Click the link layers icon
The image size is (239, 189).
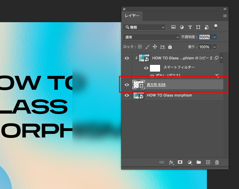coord(162,162)
